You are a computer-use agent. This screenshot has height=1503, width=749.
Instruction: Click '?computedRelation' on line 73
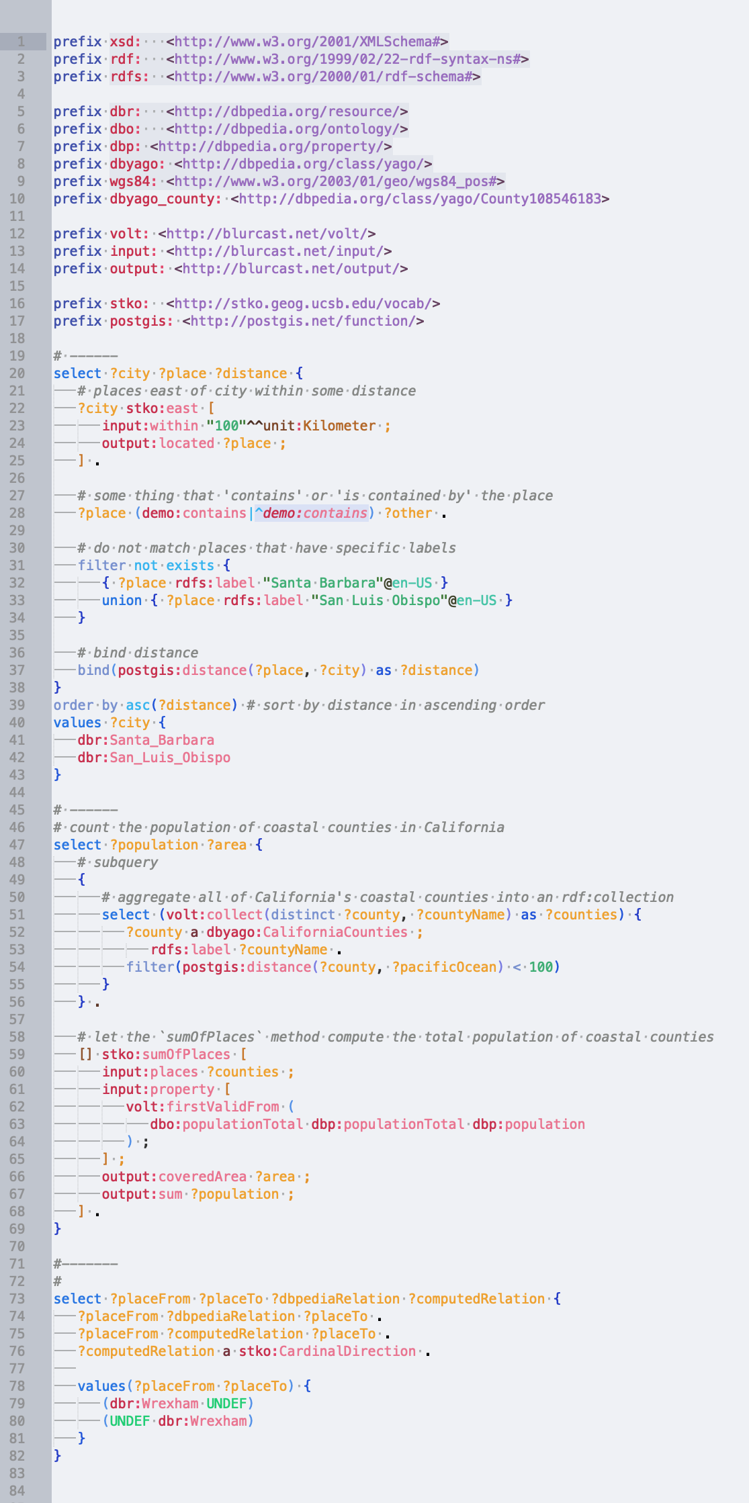[x=476, y=1299]
